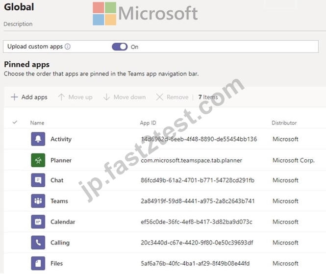Click the Calling phone icon
The width and height of the screenshot is (326, 274).
click(38, 243)
